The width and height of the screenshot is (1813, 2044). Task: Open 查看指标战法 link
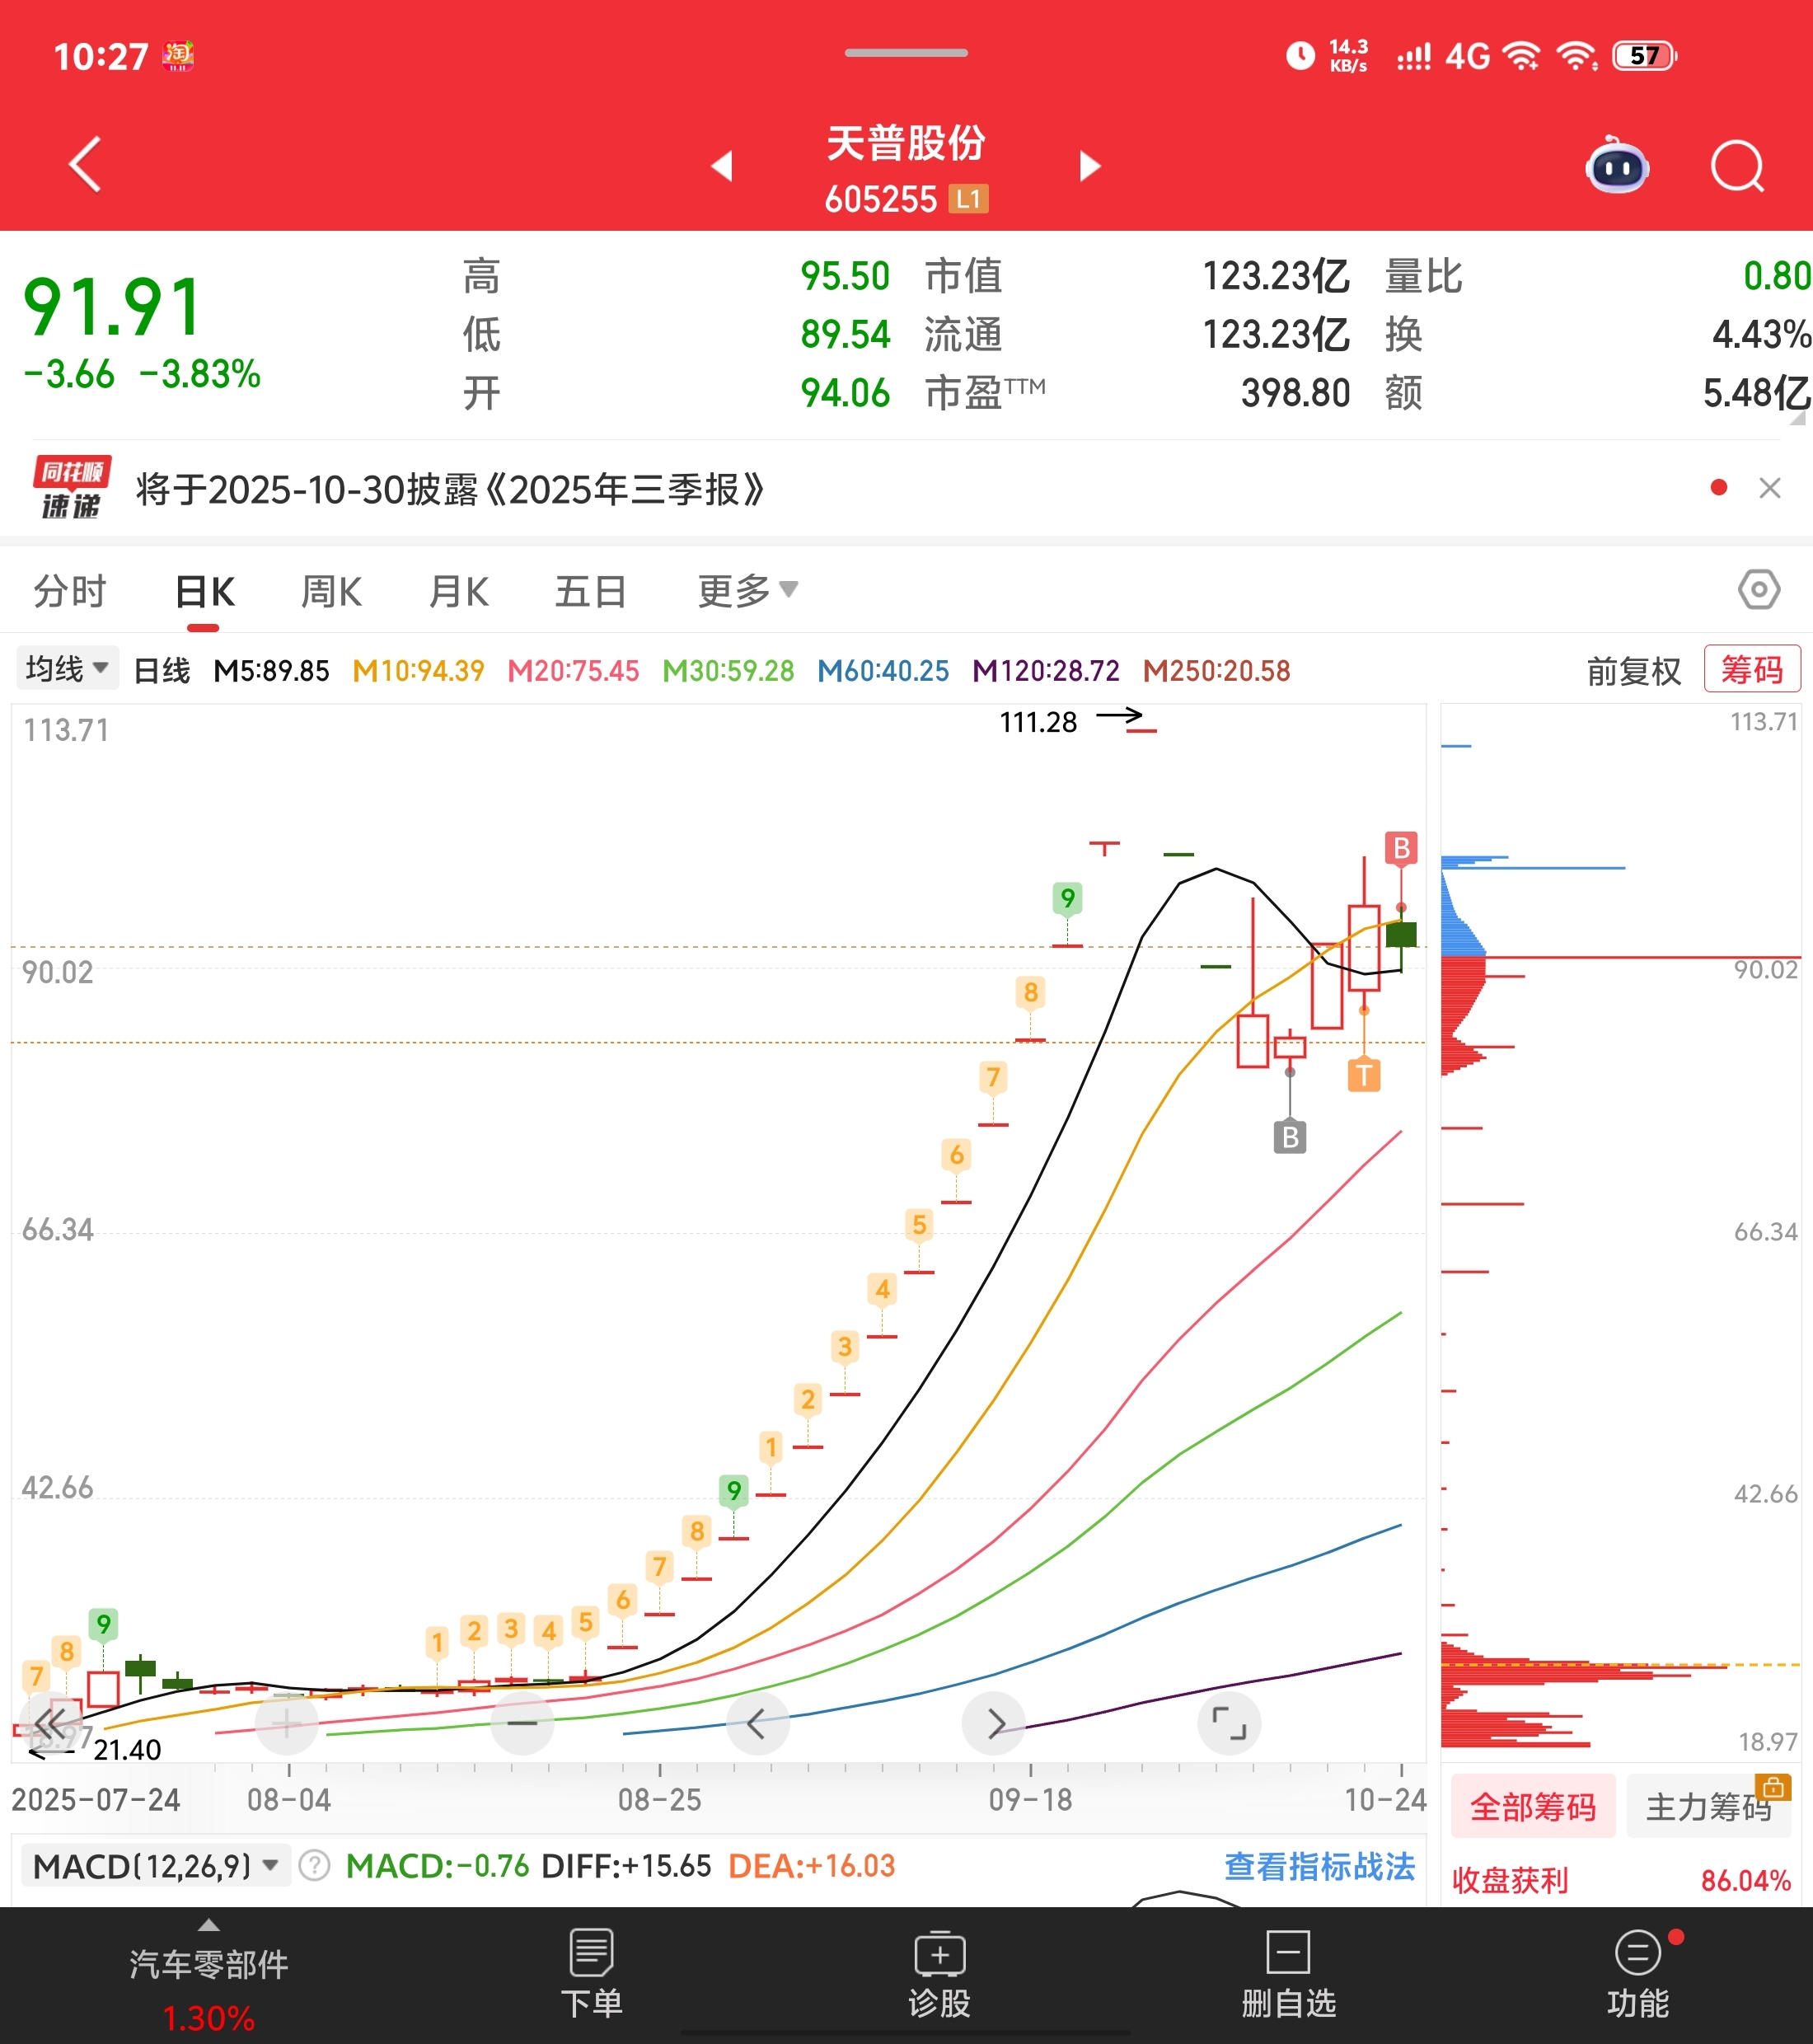tap(1318, 1866)
